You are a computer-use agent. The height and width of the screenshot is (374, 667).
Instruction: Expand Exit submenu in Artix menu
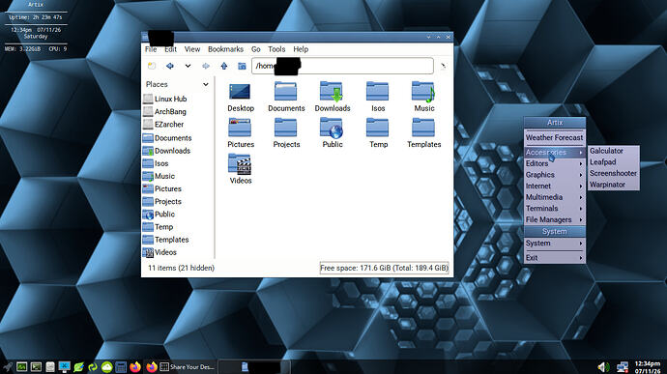point(555,257)
